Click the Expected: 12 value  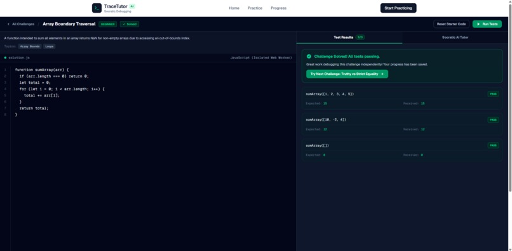(x=325, y=130)
